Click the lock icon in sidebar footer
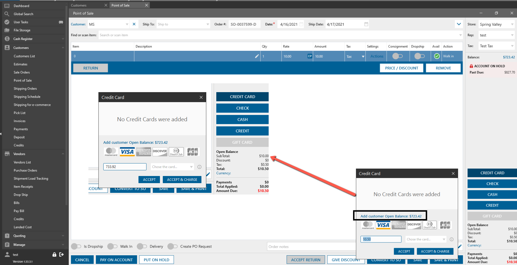This screenshot has width=517, height=265. tap(54, 254)
